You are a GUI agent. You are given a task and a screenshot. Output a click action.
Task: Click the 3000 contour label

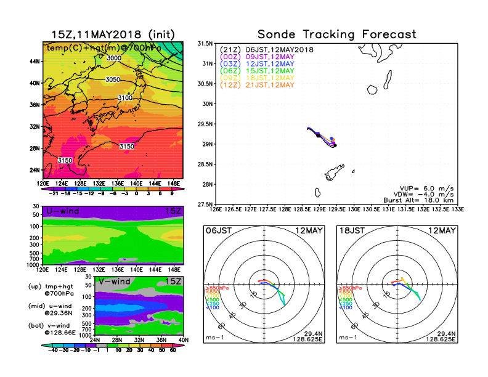tap(114, 58)
